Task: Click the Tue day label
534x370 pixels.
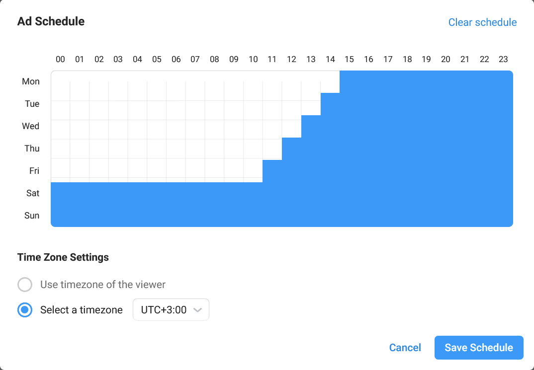Action: pos(32,104)
